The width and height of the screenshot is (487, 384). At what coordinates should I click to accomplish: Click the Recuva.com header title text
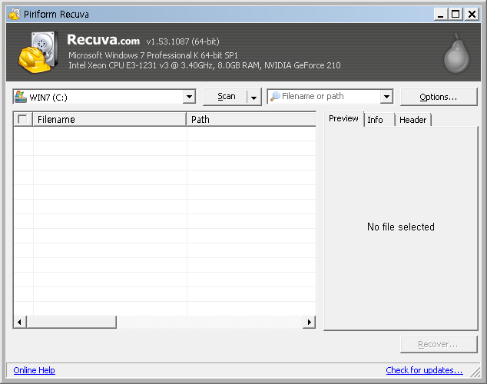[x=103, y=40]
